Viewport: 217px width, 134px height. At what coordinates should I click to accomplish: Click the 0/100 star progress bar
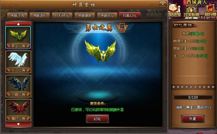(193, 97)
